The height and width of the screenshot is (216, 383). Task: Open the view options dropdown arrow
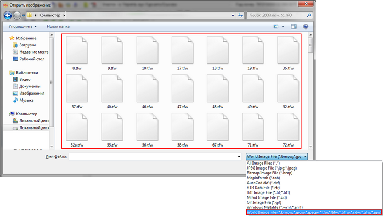283,26
